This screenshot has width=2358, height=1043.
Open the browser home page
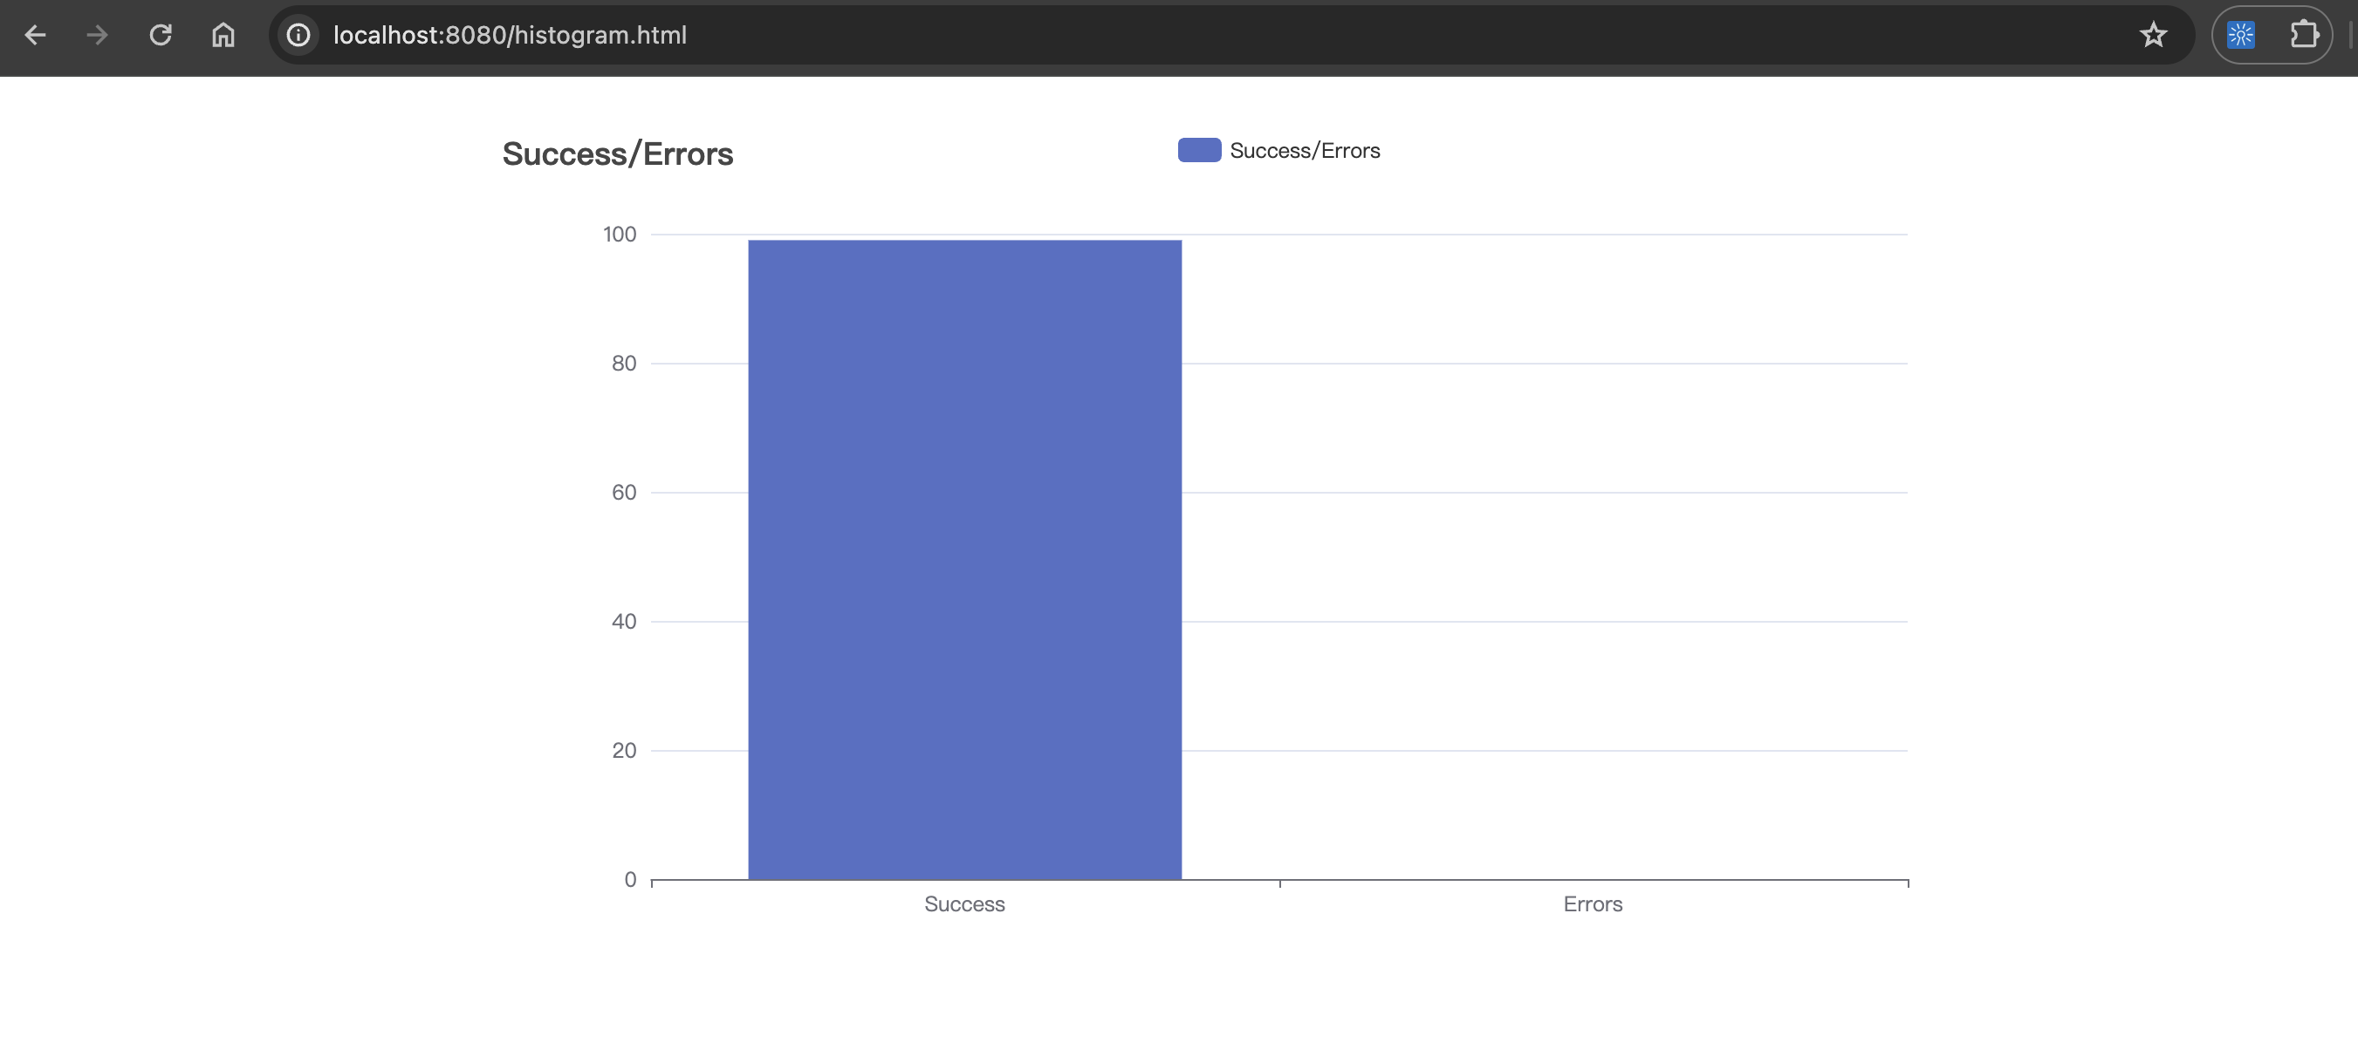coord(223,35)
